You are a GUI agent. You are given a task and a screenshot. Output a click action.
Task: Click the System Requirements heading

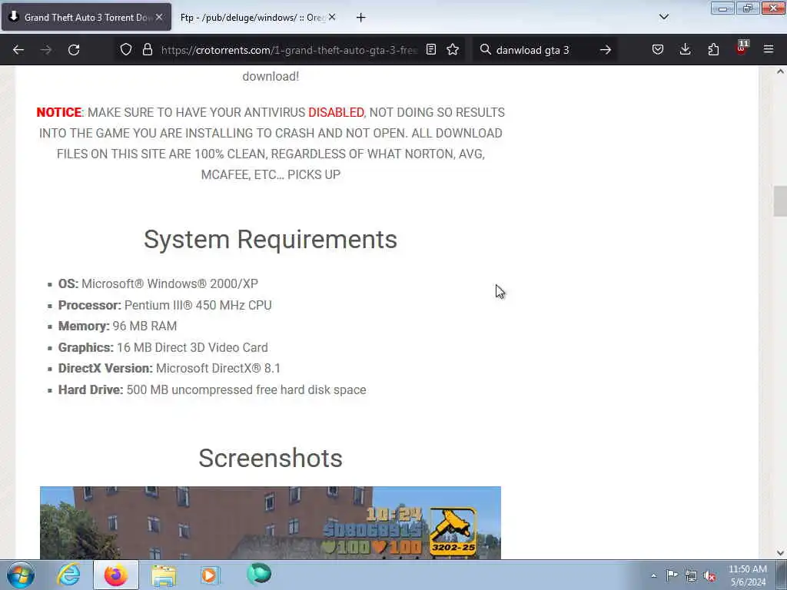point(271,240)
